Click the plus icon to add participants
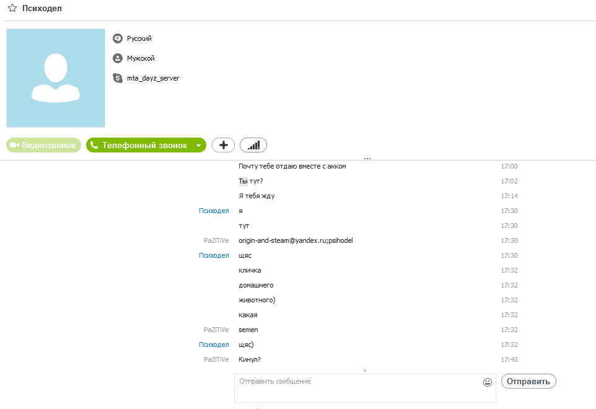Screen dimensions: 596x409 [x=223, y=145]
